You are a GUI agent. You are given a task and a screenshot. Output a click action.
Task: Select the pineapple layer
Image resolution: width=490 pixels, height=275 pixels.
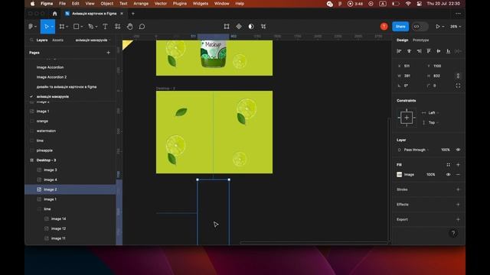click(70, 150)
